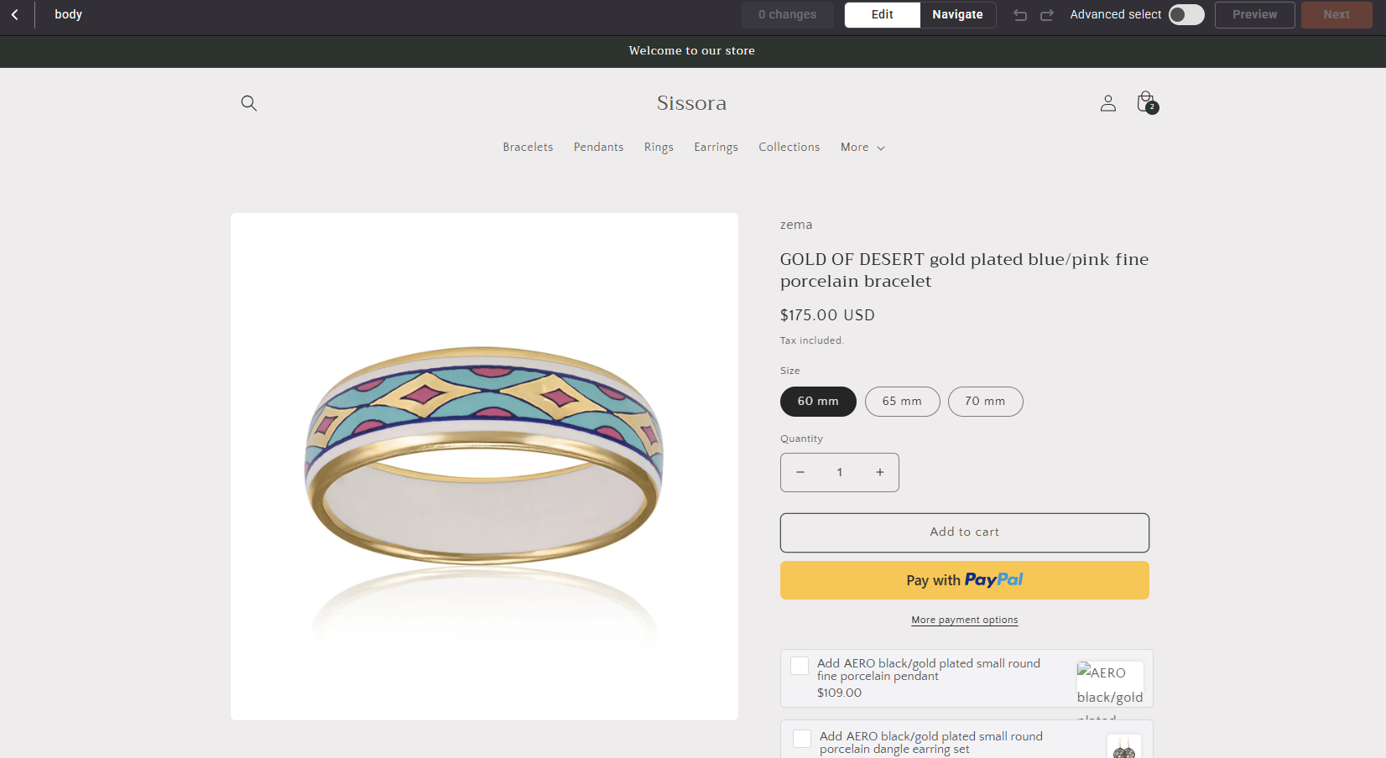Viewport: 1386px width, 758px height.
Task: Click the redo arrow in the editor toolbar
Action: [x=1046, y=14]
